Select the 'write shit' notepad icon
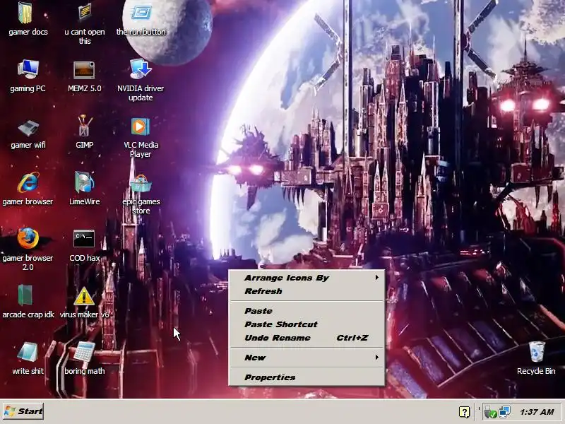Image resolution: width=565 pixels, height=424 pixels. (28, 352)
